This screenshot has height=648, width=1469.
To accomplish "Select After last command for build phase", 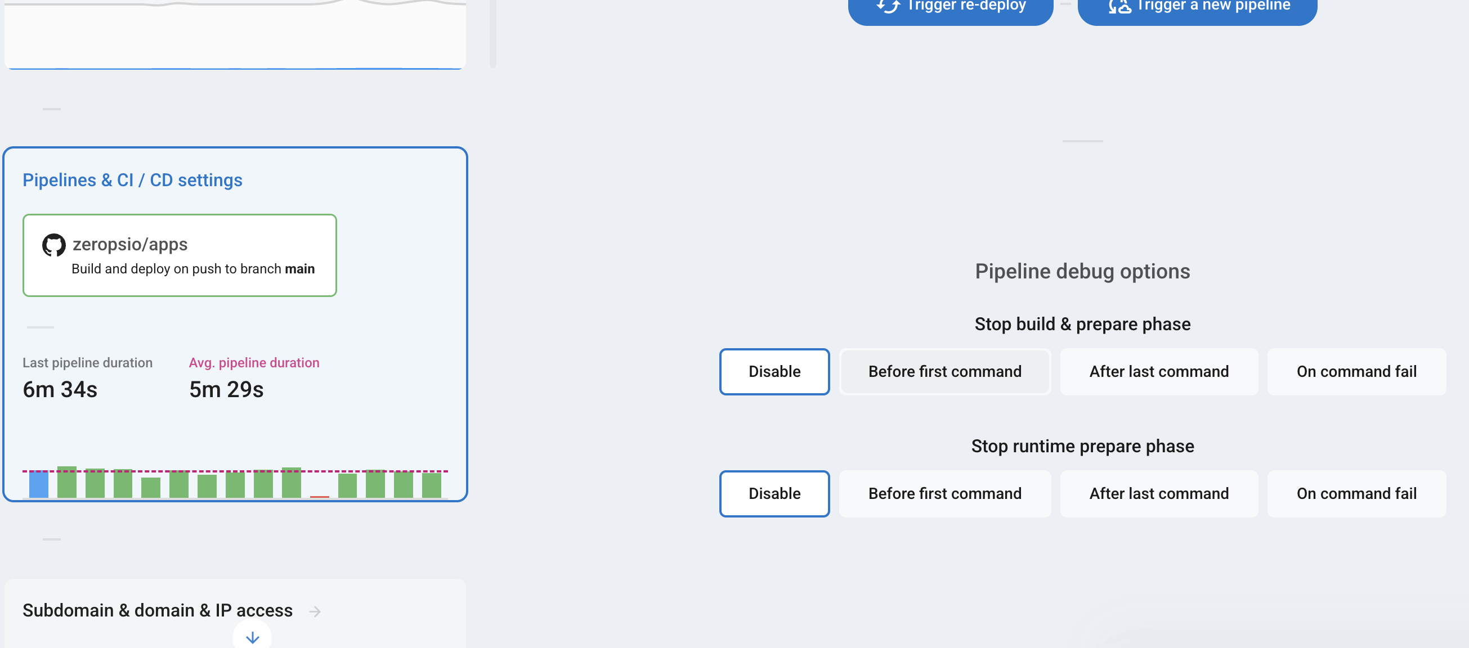I will click(1158, 371).
